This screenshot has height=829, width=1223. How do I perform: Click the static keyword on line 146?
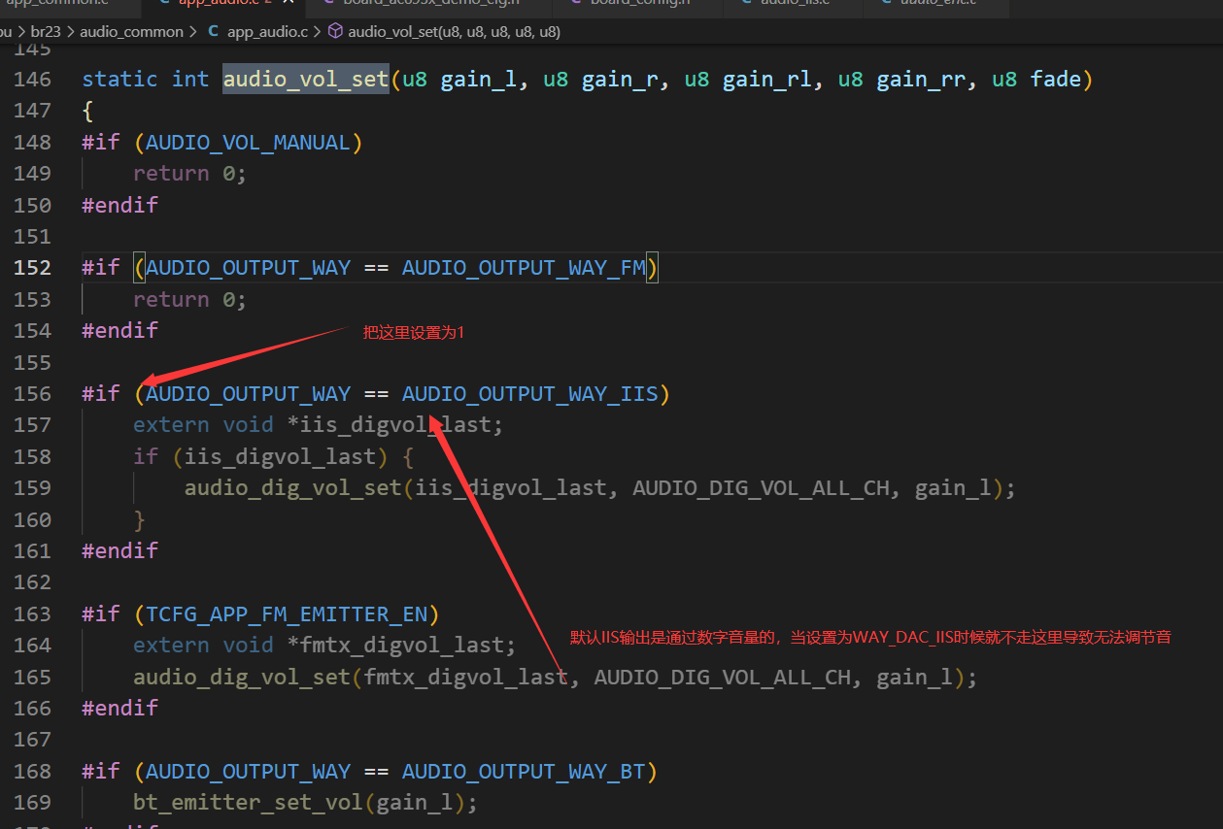pyautogui.click(x=120, y=79)
